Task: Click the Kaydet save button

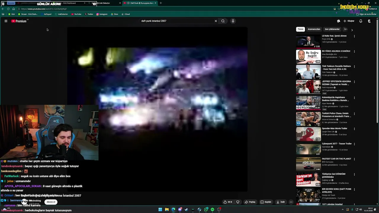Action: (x=266, y=202)
